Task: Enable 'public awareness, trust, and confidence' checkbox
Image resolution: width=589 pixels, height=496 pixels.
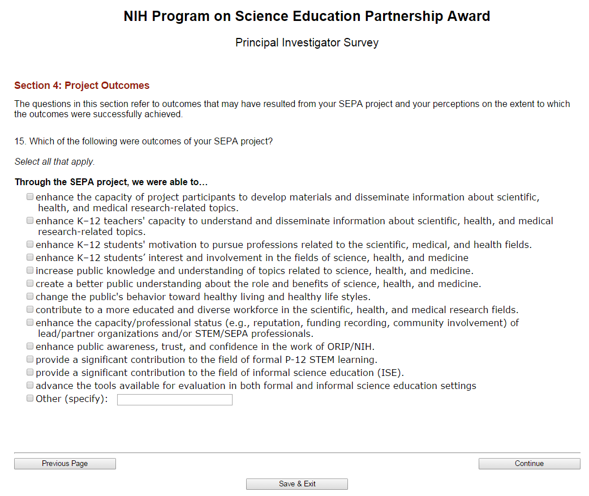Action: point(29,347)
